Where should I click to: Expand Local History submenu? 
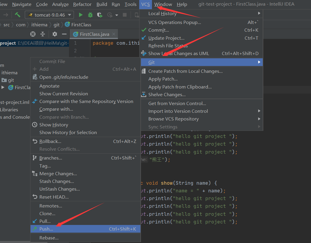[x=201, y=14]
